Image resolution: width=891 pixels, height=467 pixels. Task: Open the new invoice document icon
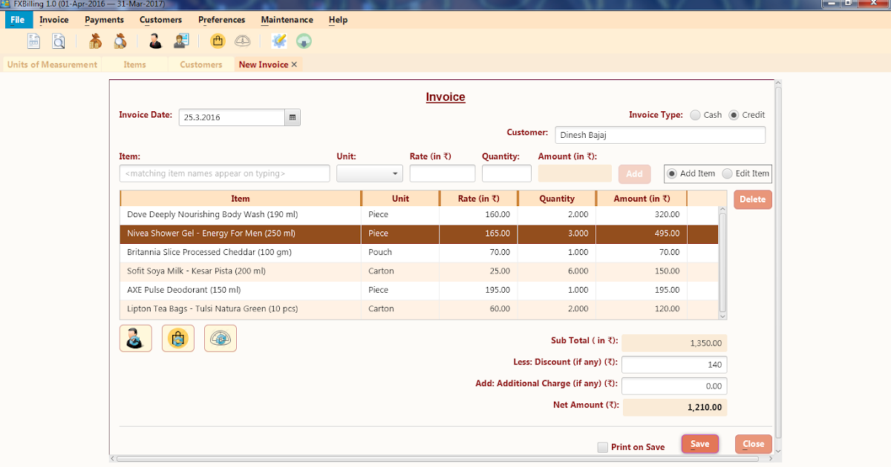pyautogui.click(x=33, y=41)
